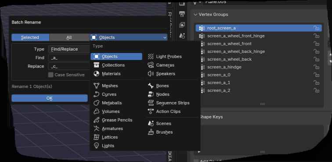
Task: Toggle lock on screen_a_wheel_back
Action: [316, 60]
